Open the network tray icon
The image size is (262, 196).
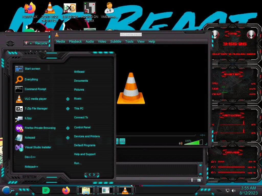[x=227, y=190]
